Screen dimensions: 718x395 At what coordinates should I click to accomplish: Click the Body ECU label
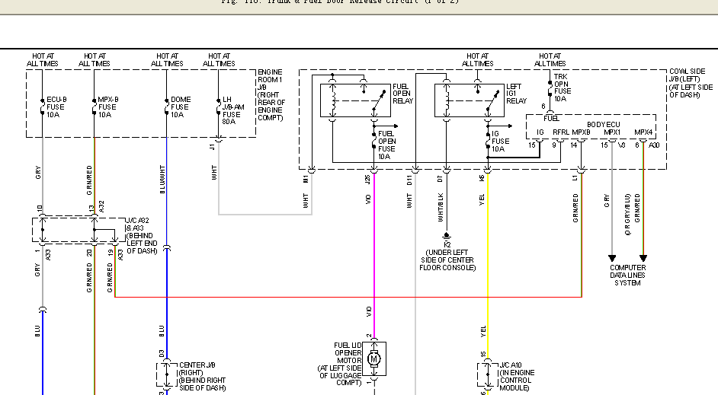point(603,124)
